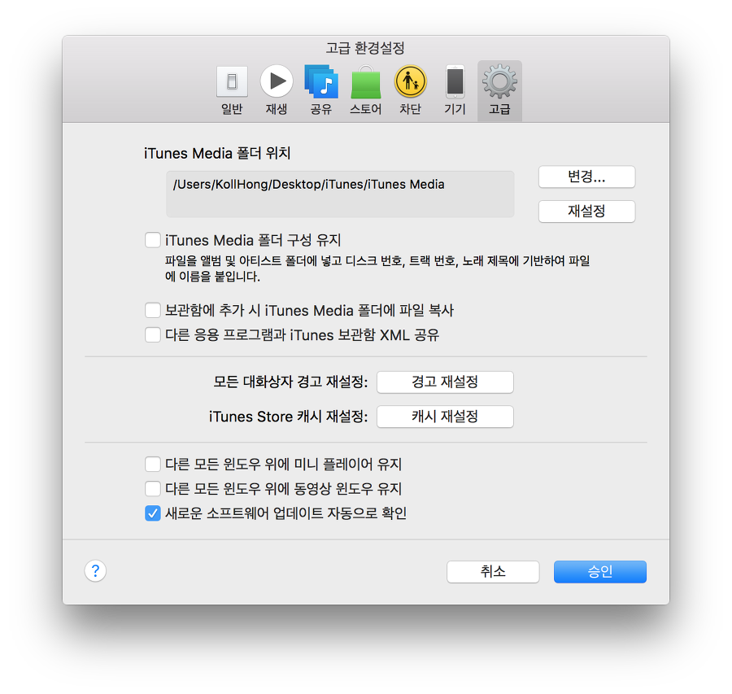Open the 일반 (General) preferences icon
The width and height of the screenshot is (732, 694).
pos(232,82)
